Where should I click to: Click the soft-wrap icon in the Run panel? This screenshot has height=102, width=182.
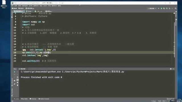18,77
